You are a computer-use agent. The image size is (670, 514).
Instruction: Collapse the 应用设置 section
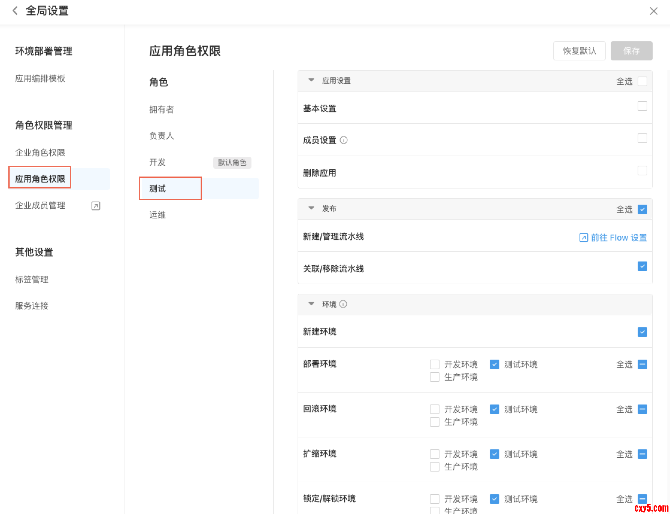coord(311,80)
